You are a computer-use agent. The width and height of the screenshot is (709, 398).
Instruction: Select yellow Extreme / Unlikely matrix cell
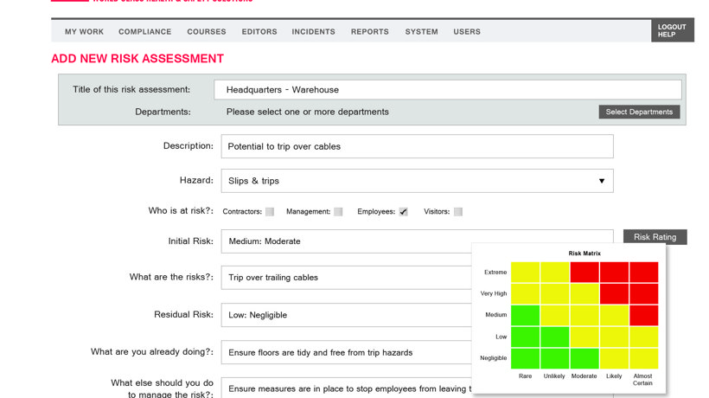click(x=555, y=273)
